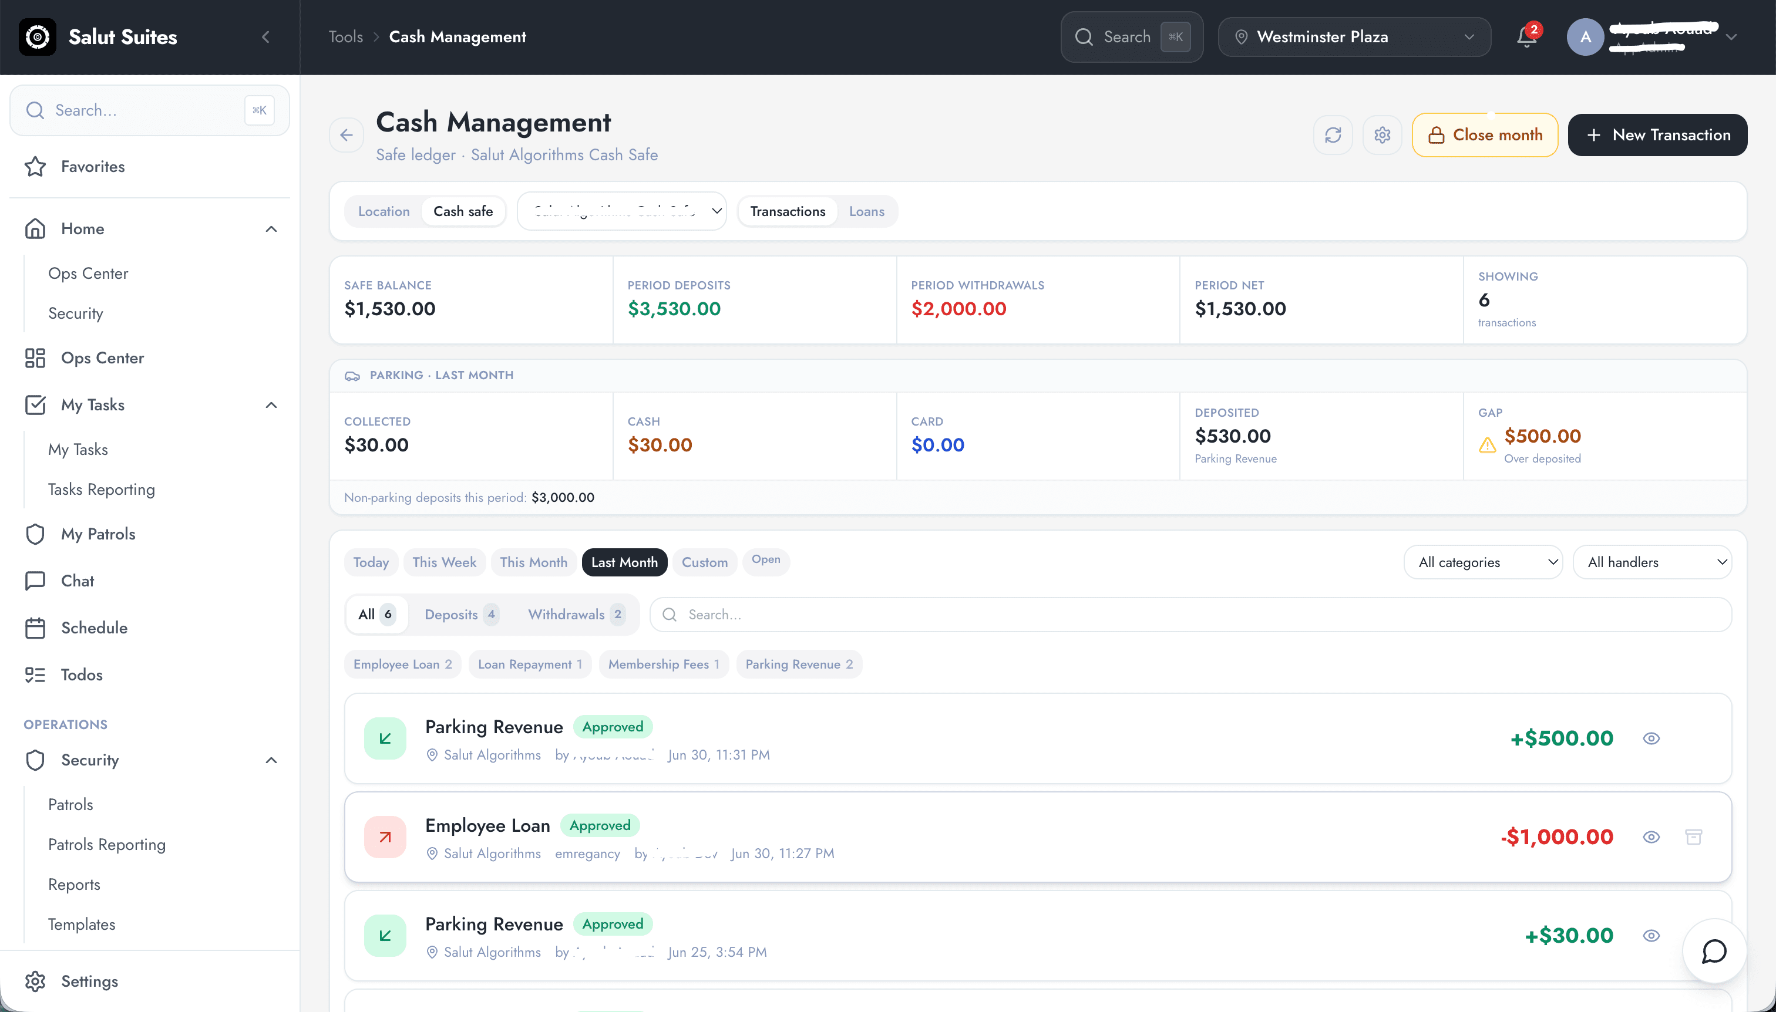Refresh the cash ledger

click(x=1333, y=135)
